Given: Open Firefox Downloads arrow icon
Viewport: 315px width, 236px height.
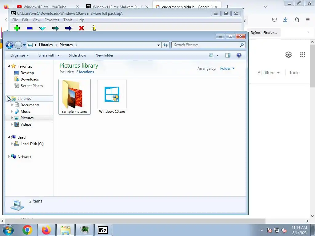Looking at the screenshot, I should coord(285,20).
